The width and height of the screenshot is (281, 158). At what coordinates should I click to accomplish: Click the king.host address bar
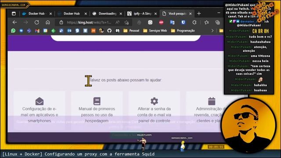coord(89,22)
